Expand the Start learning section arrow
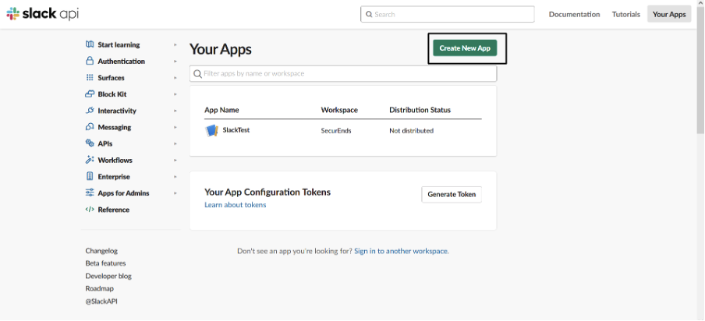This screenshot has width=705, height=321. (x=175, y=45)
